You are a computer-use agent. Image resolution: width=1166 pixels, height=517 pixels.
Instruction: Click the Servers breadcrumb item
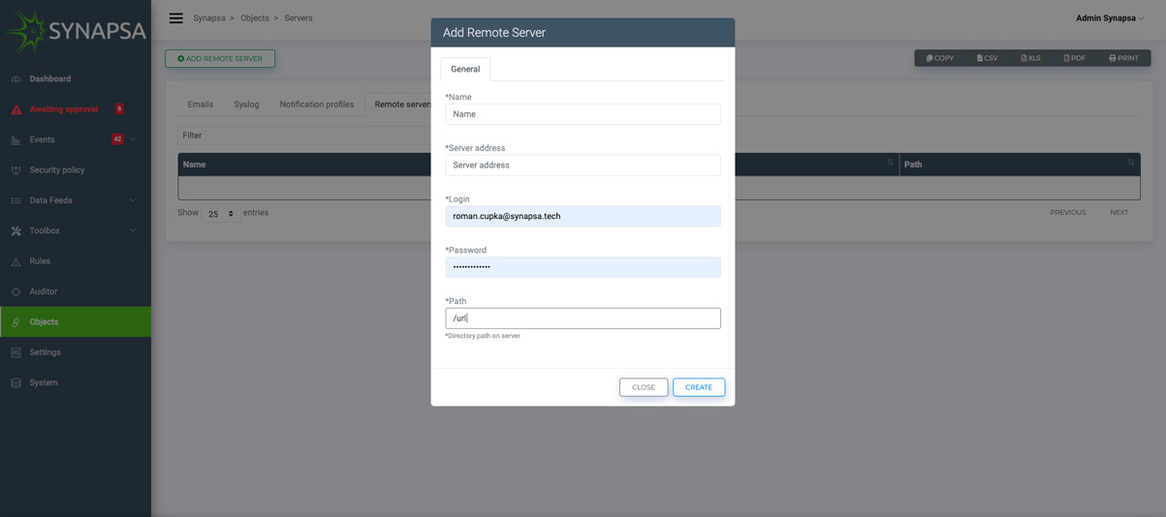click(299, 18)
